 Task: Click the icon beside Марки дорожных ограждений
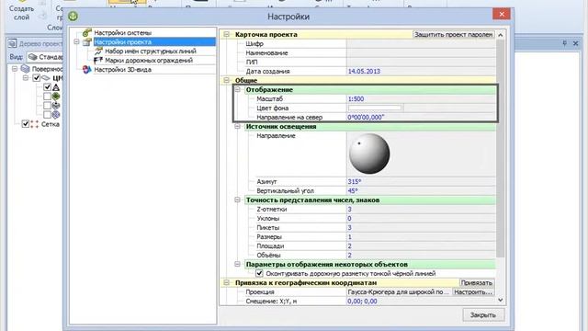[x=98, y=61]
